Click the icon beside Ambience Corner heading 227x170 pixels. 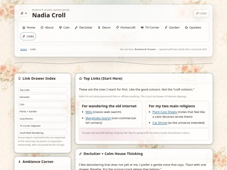click(19, 162)
